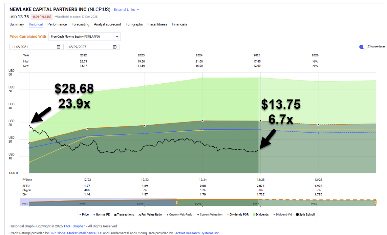Open the Fun graphs tab
387x235 pixels.
(x=134, y=24)
